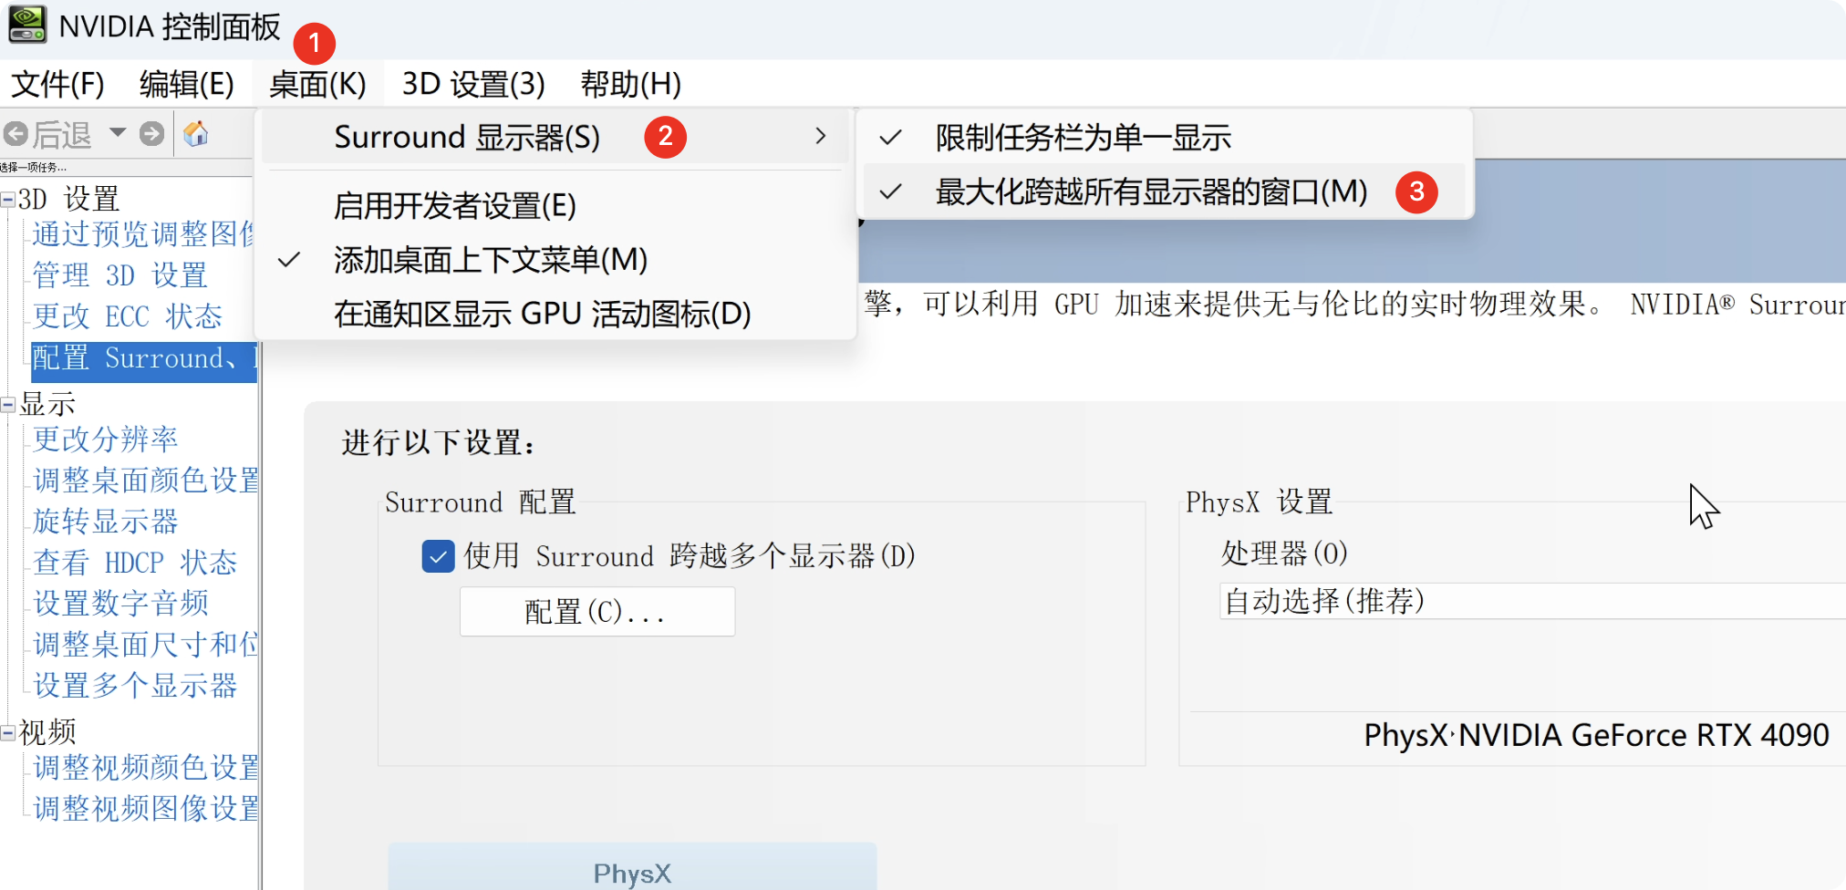Image resolution: width=1846 pixels, height=890 pixels.
Task: Open 调整桌面颜色设置 page
Action: (x=145, y=481)
